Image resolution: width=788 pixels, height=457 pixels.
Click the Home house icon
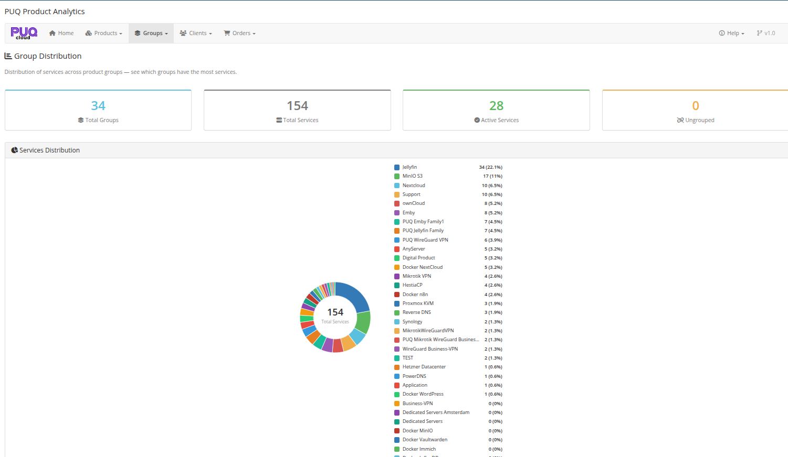coord(52,33)
